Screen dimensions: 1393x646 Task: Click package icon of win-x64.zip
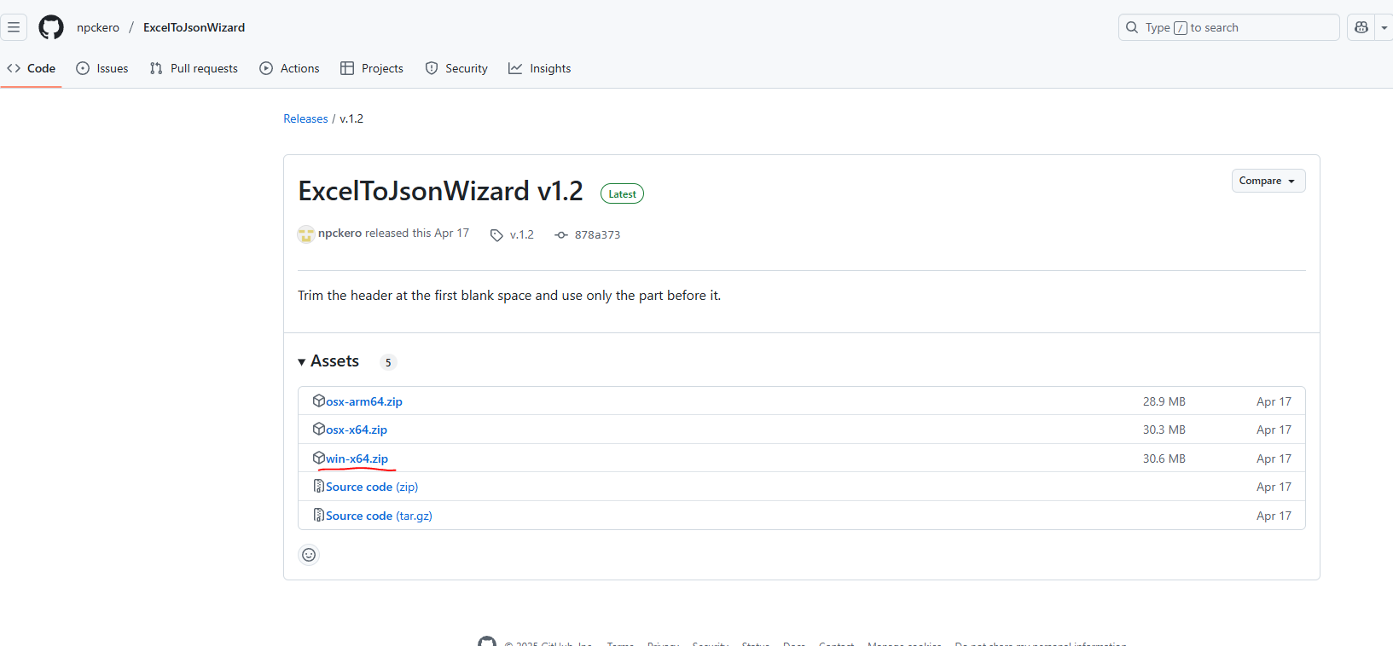tap(319, 458)
